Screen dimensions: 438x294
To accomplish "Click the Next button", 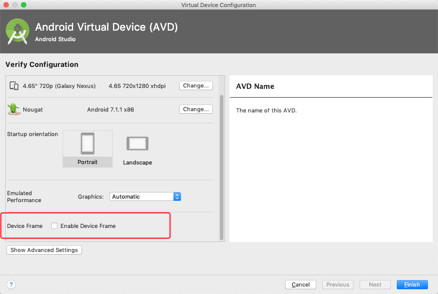I will tap(375, 284).
